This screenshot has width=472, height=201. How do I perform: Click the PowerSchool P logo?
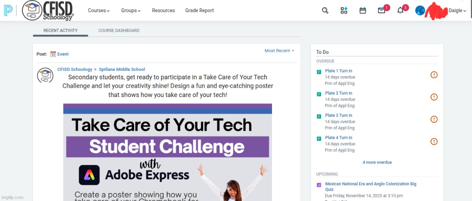click(x=8, y=10)
